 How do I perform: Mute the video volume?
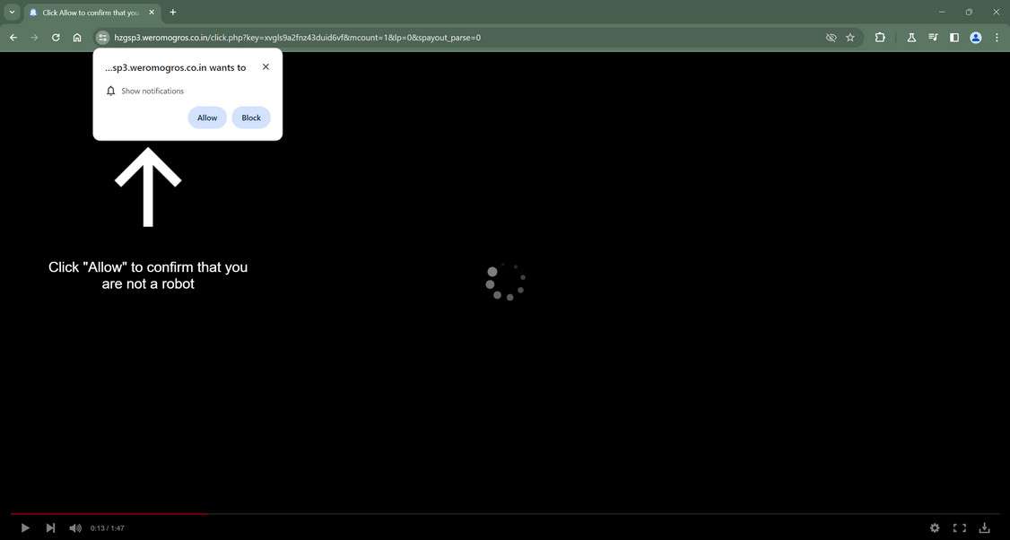[x=74, y=527]
